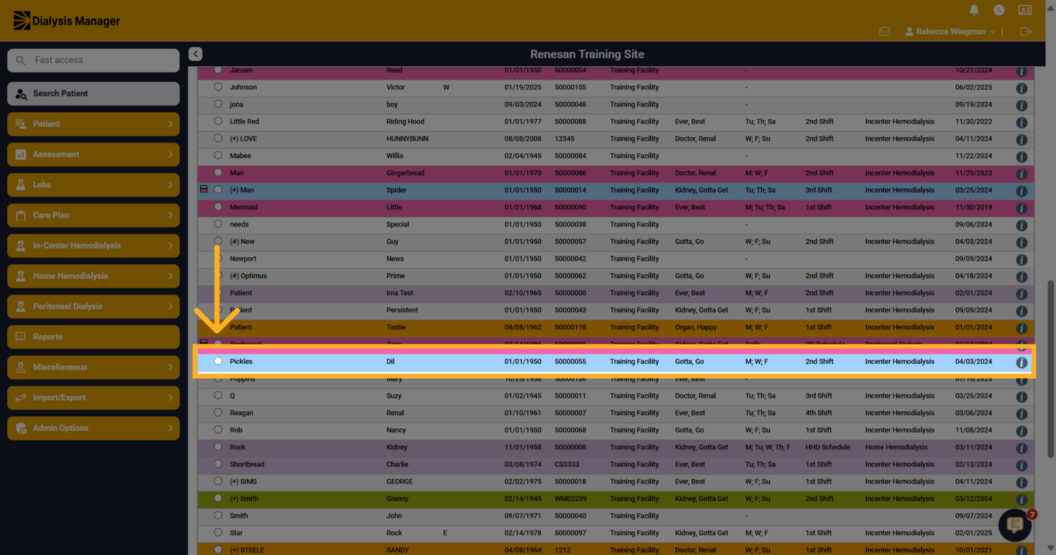Open the contact card icon in the header

tap(1025, 10)
